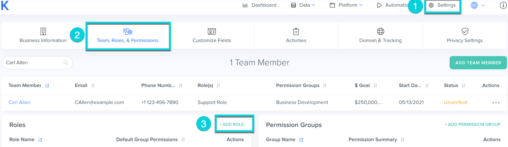Sort the Email column
Image resolution: width=508 pixels, height=147 pixels.
tap(93, 86)
